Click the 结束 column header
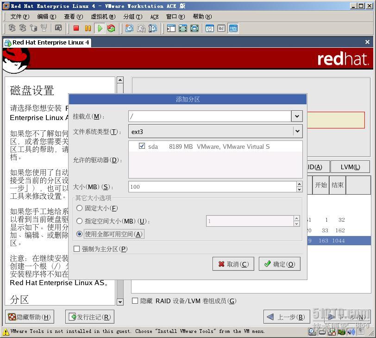This screenshot has height=338, width=376. pos(338,185)
